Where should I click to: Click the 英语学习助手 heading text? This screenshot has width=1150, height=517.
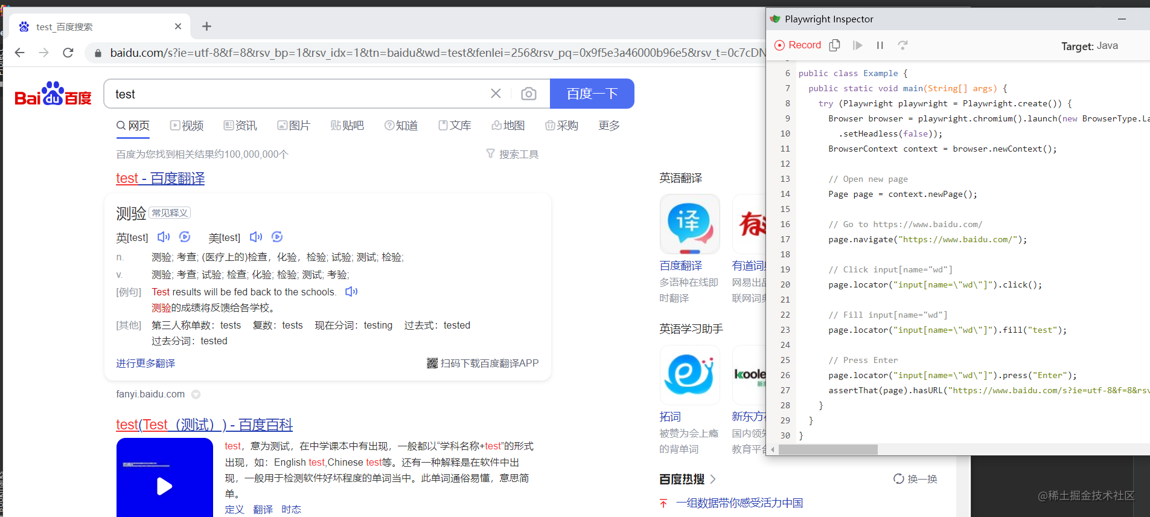[691, 329]
